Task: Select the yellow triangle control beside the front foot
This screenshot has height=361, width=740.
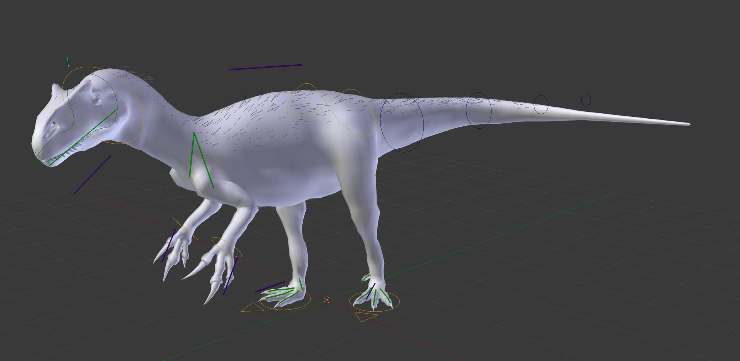Action: coord(252,307)
